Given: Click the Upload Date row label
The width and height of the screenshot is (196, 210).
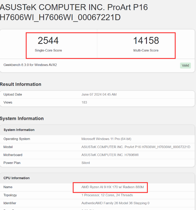Looking at the screenshot, I should point(13,95).
